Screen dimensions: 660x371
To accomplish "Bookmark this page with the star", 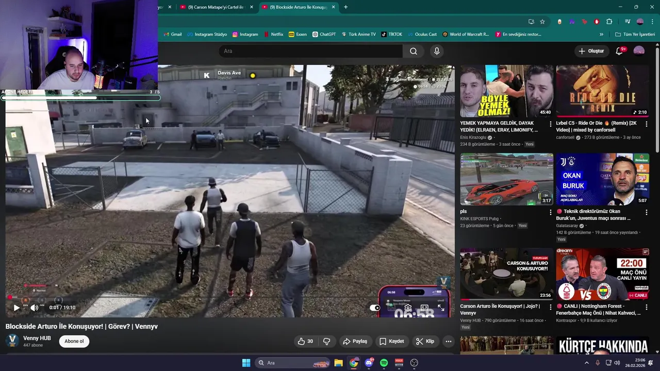I will click(x=542, y=22).
